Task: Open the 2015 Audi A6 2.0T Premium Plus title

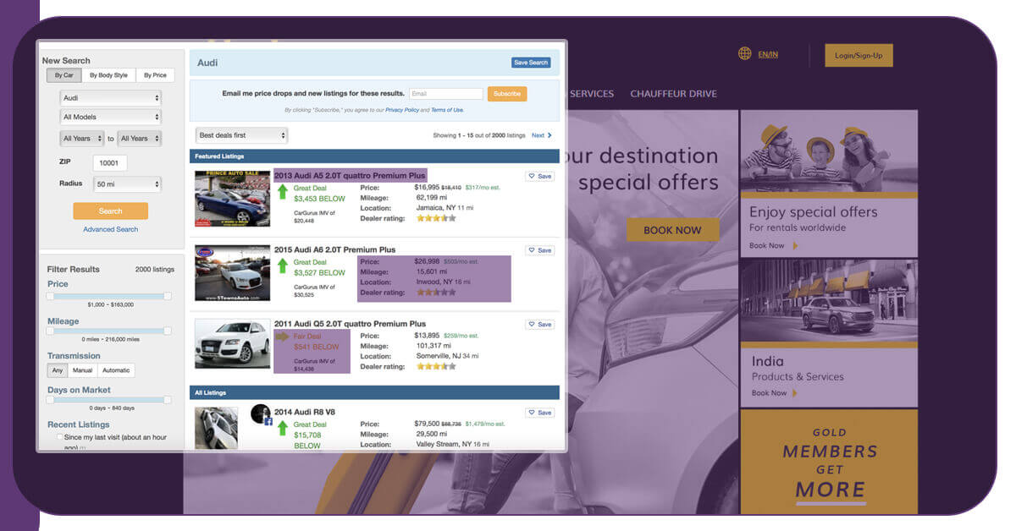Action: pyautogui.click(x=335, y=250)
